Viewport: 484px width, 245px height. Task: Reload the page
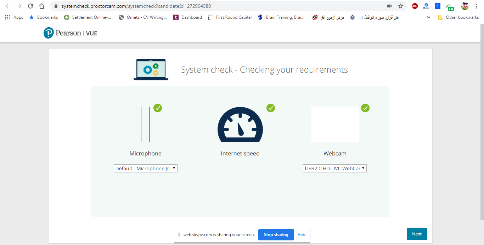[30, 6]
